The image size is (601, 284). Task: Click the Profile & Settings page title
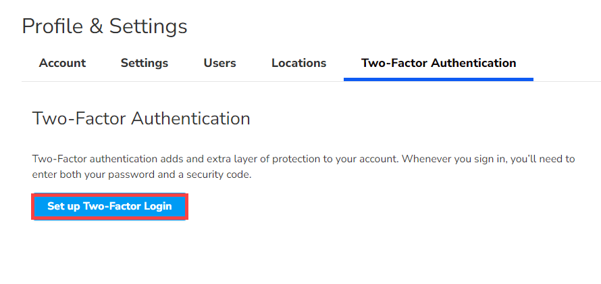point(105,26)
